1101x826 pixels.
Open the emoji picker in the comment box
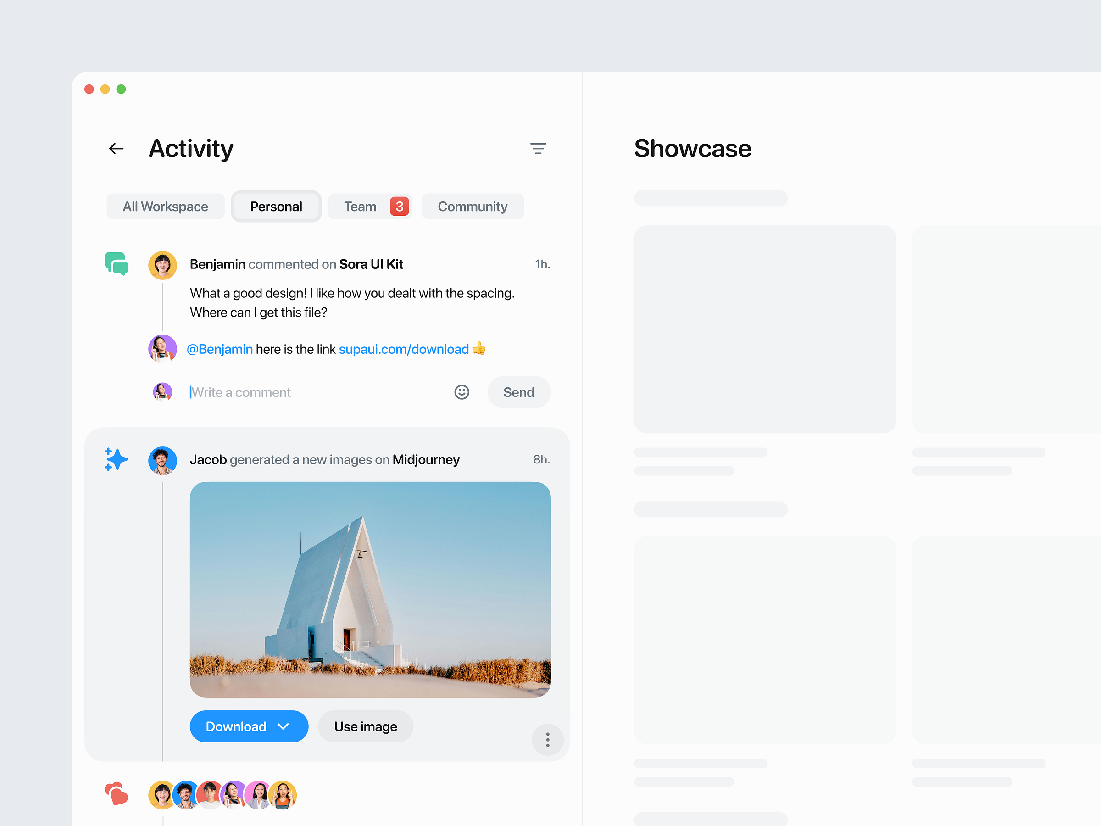[462, 392]
